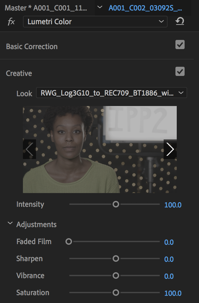Click the Intensity label

tap(30, 205)
